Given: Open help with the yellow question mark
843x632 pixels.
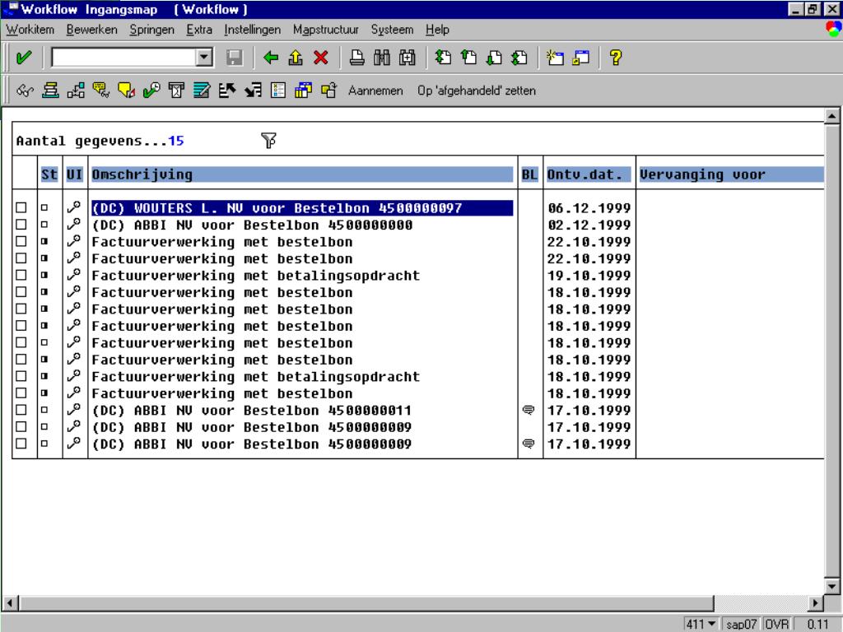Looking at the screenshot, I should tap(616, 58).
